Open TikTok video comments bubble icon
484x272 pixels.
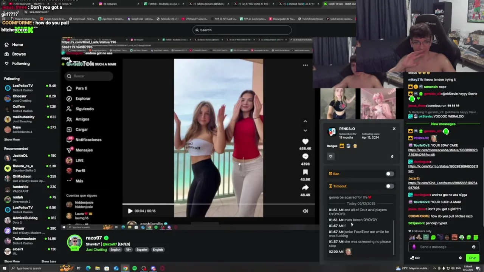305,157
